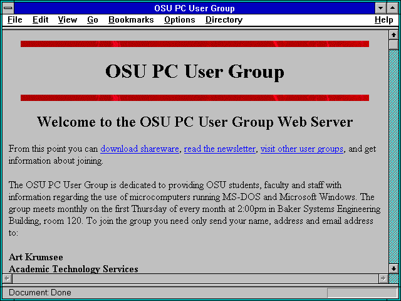This screenshot has width=401, height=301.
Task: Click the vertical scrollbar down arrow
Action: click(x=393, y=268)
